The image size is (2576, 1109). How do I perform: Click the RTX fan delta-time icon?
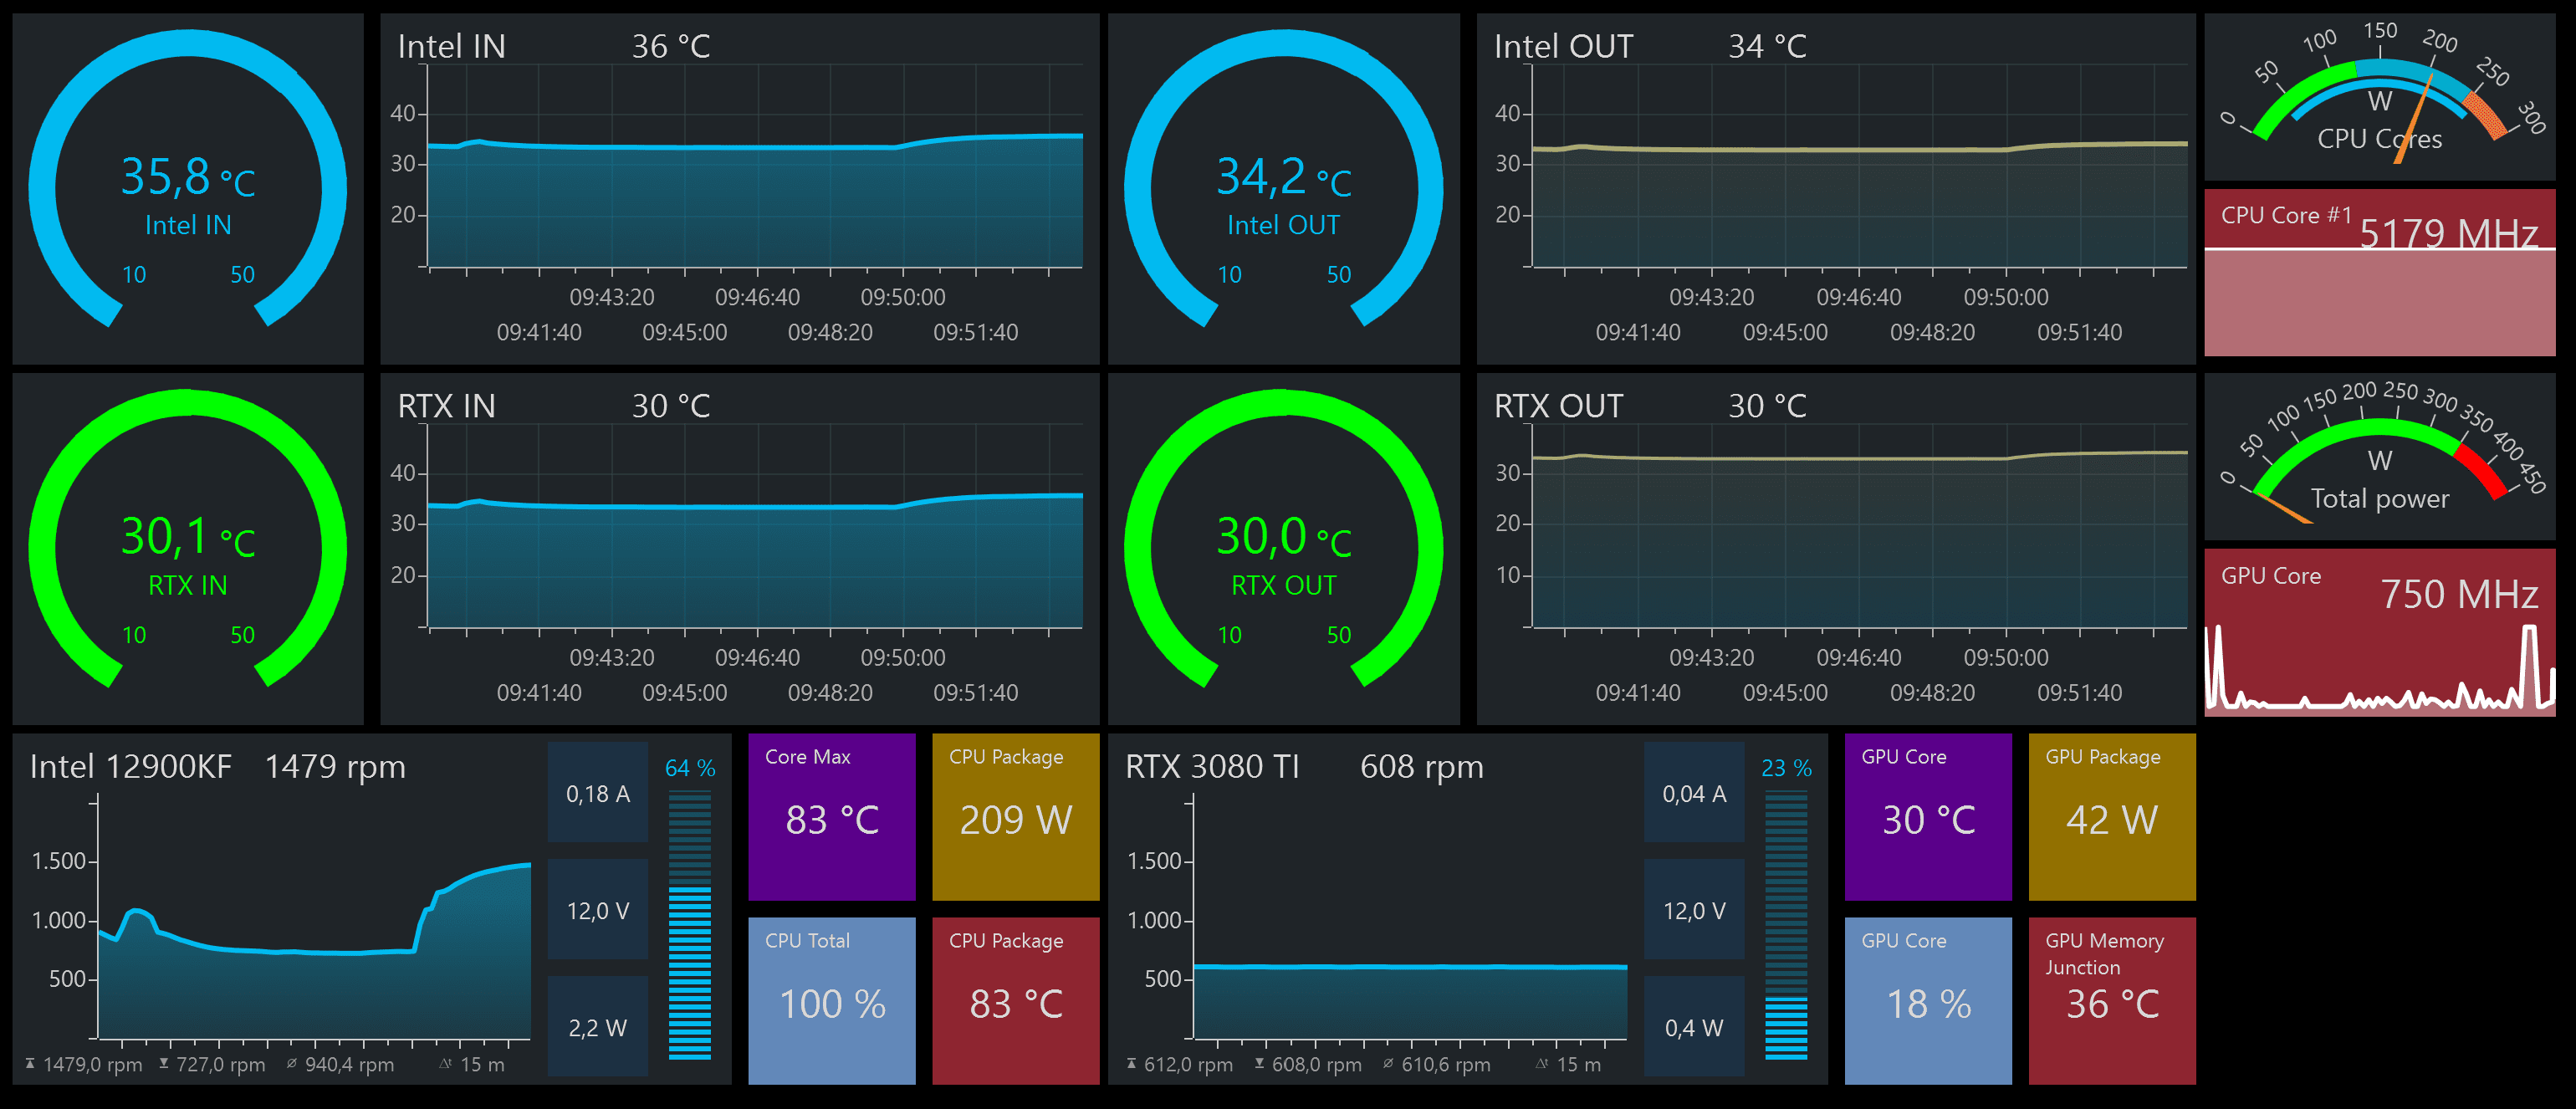tap(1542, 1064)
